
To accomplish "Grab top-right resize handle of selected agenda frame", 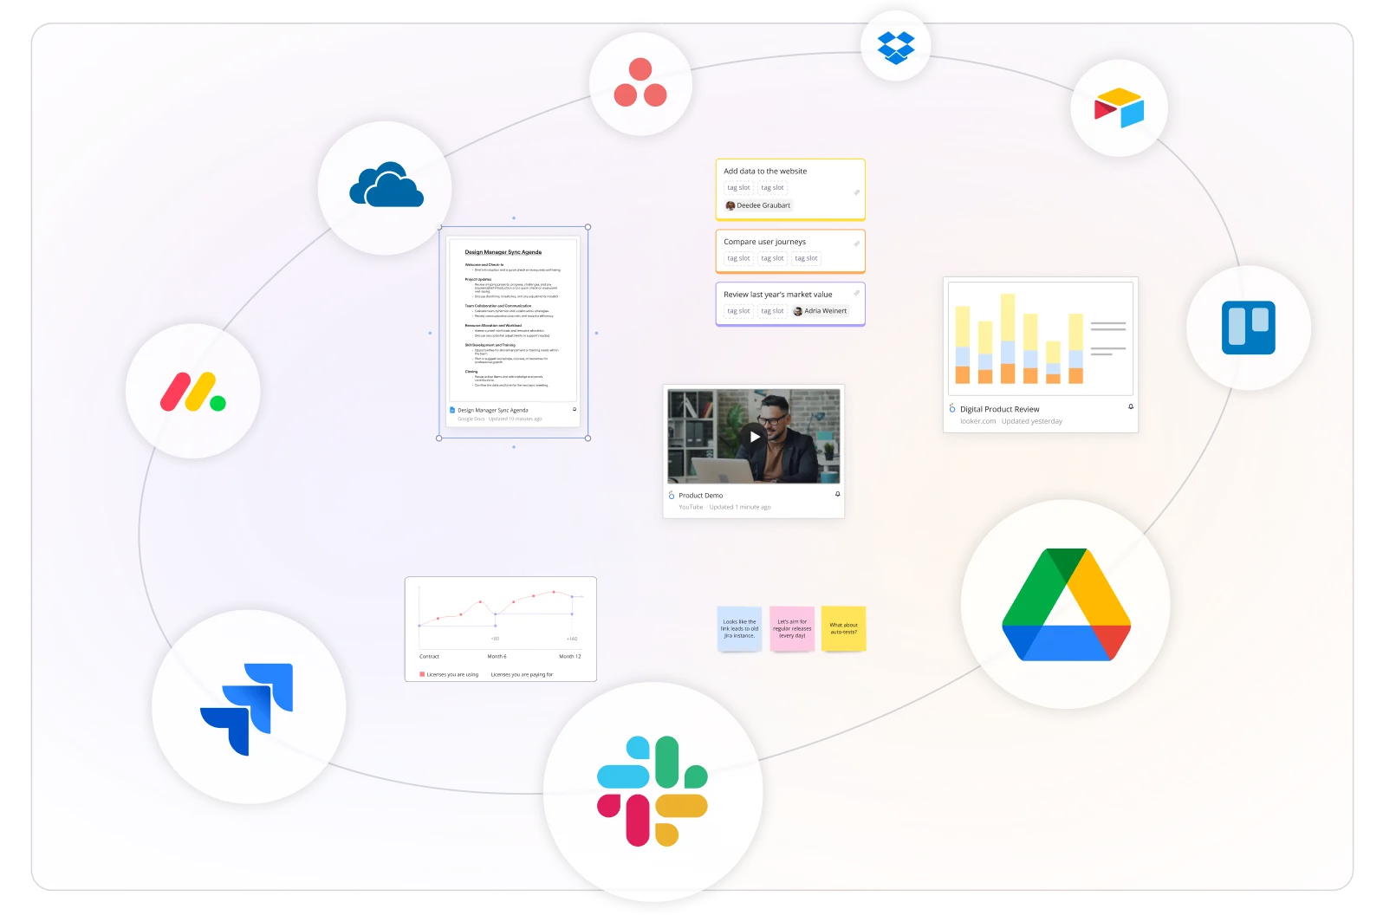I will click(588, 227).
